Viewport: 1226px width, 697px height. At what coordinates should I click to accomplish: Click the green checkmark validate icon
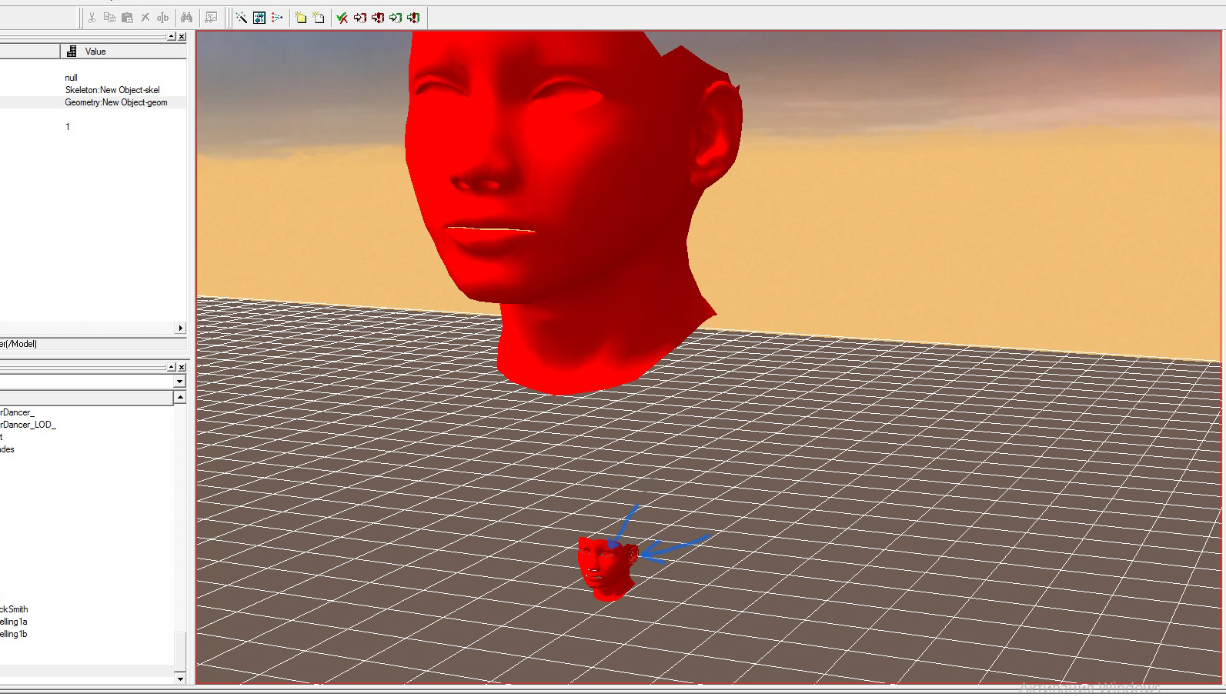tap(342, 18)
